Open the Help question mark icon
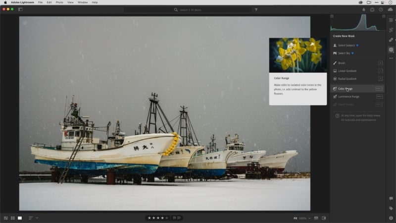This screenshot has height=223, width=396. 381,9
